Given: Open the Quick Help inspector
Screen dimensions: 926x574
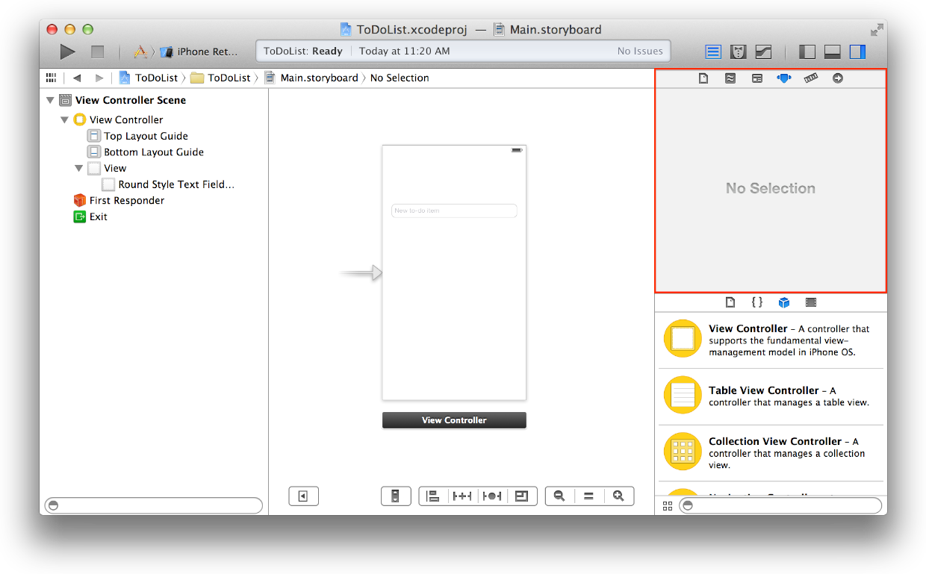Looking at the screenshot, I should click(x=730, y=78).
